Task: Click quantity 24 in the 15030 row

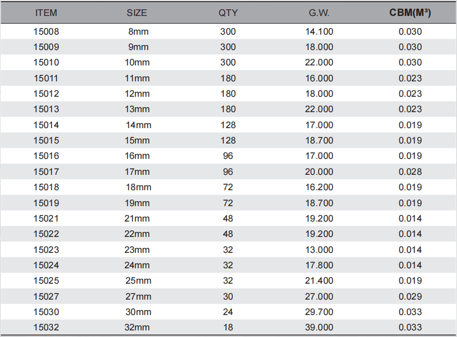Action: [228, 312]
